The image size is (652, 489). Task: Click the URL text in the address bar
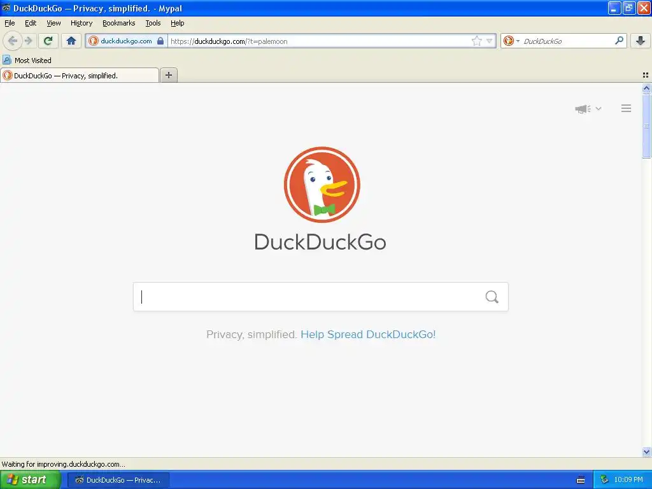click(229, 41)
